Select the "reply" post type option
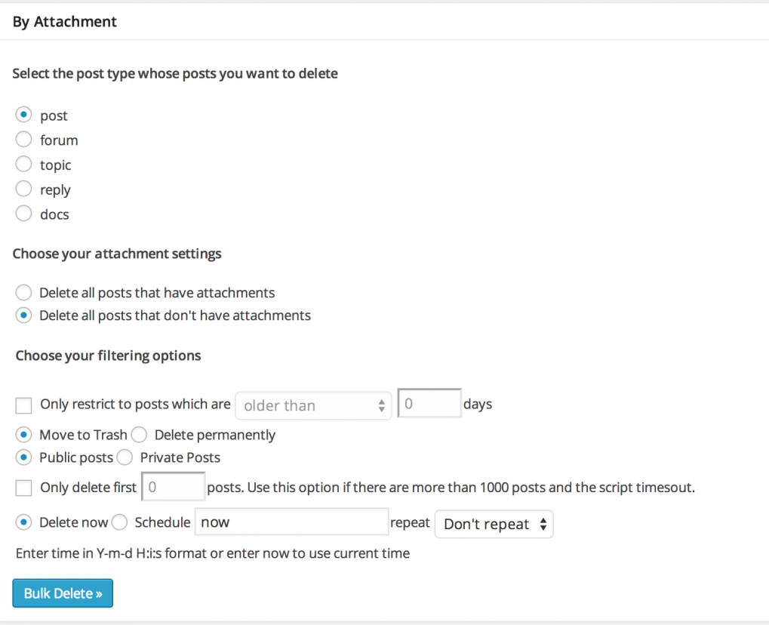The height and width of the screenshot is (625, 769). (23, 189)
